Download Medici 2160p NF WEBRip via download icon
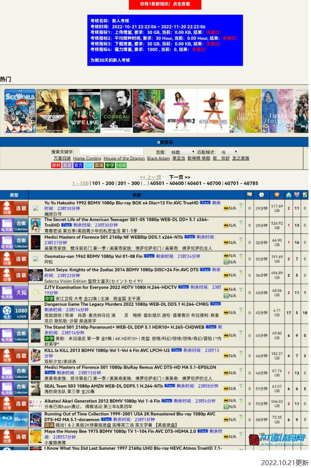Image resolution: width=311 pixels, height=468 pixels. pos(241,240)
